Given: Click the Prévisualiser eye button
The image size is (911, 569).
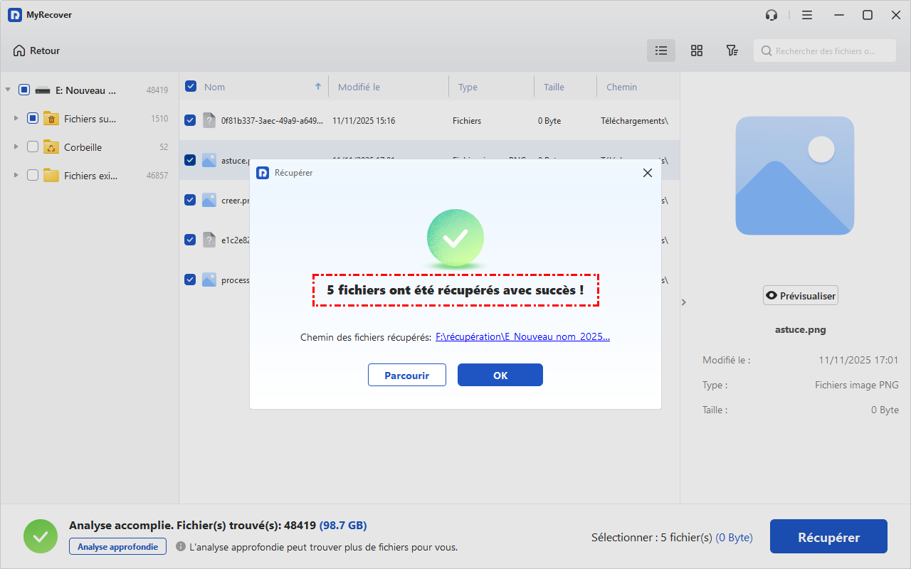Looking at the screenshot, I should pos(800,296).
